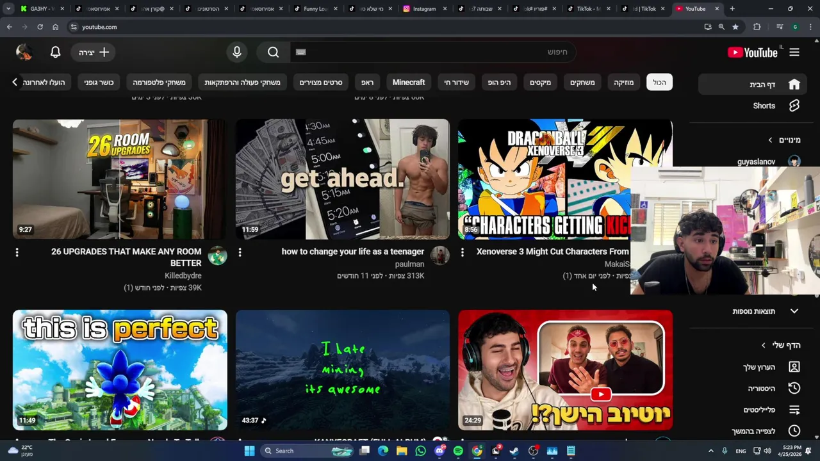Screen dimensions: 820x461
Task: Open the paulman channel name link
Action: (x=410, y=264)
